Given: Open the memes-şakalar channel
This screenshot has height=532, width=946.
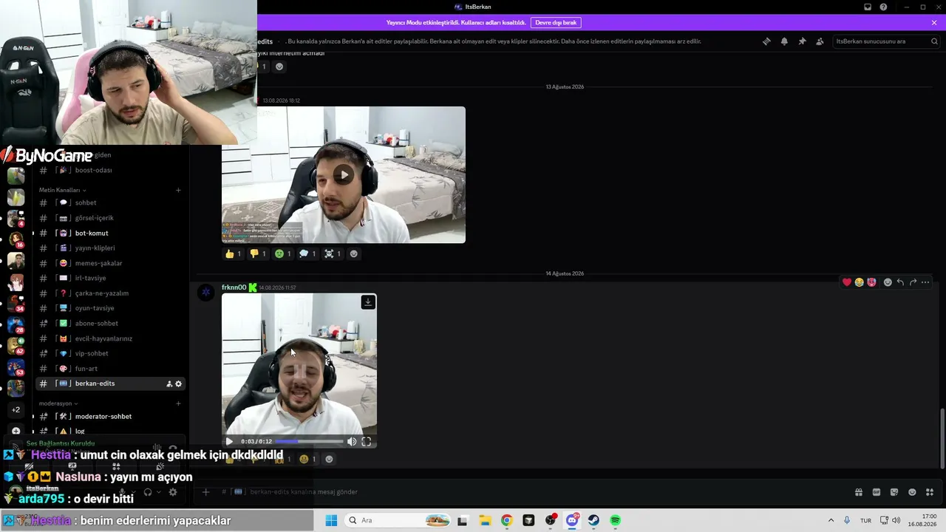Looking at the screenshot, I should pyautogui.click(x=109, y=263).
